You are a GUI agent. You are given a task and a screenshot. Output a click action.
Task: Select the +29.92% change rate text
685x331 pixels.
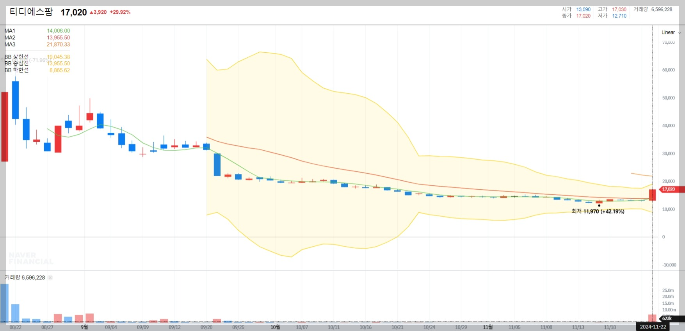[x=120, y=12]
